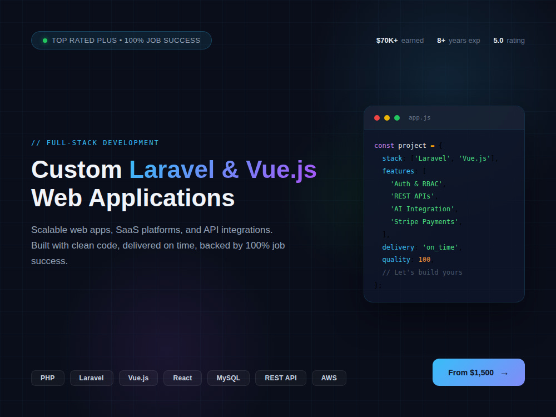Click the red dot in code window
This screenshot has width=556, height=417.
point(377,118)
